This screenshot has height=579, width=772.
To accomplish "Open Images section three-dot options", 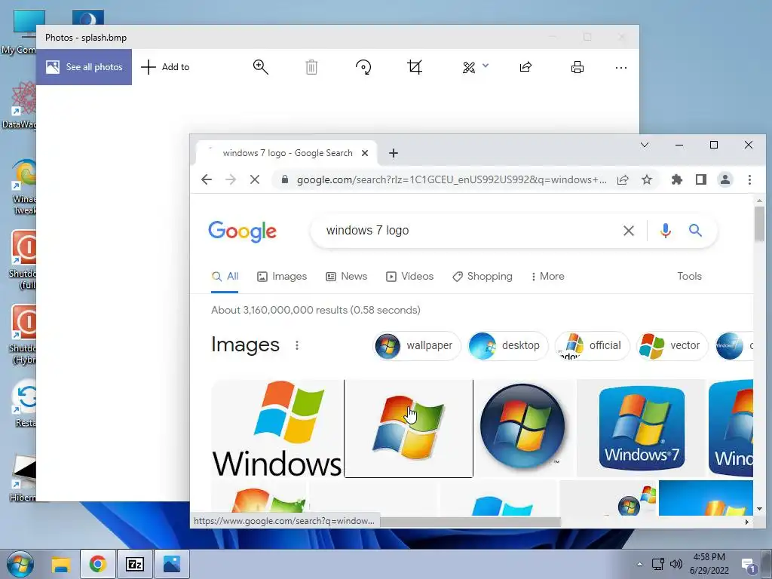I will click(x=297, y=345).
